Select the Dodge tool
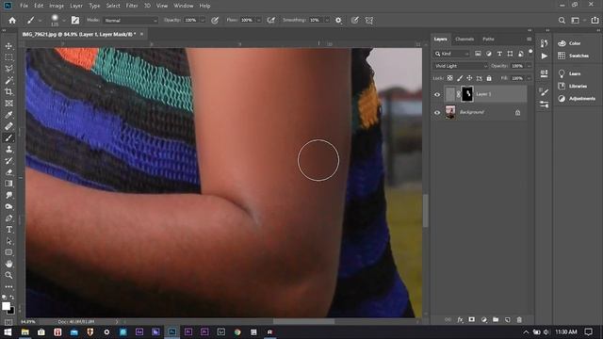 click(8, 207)
